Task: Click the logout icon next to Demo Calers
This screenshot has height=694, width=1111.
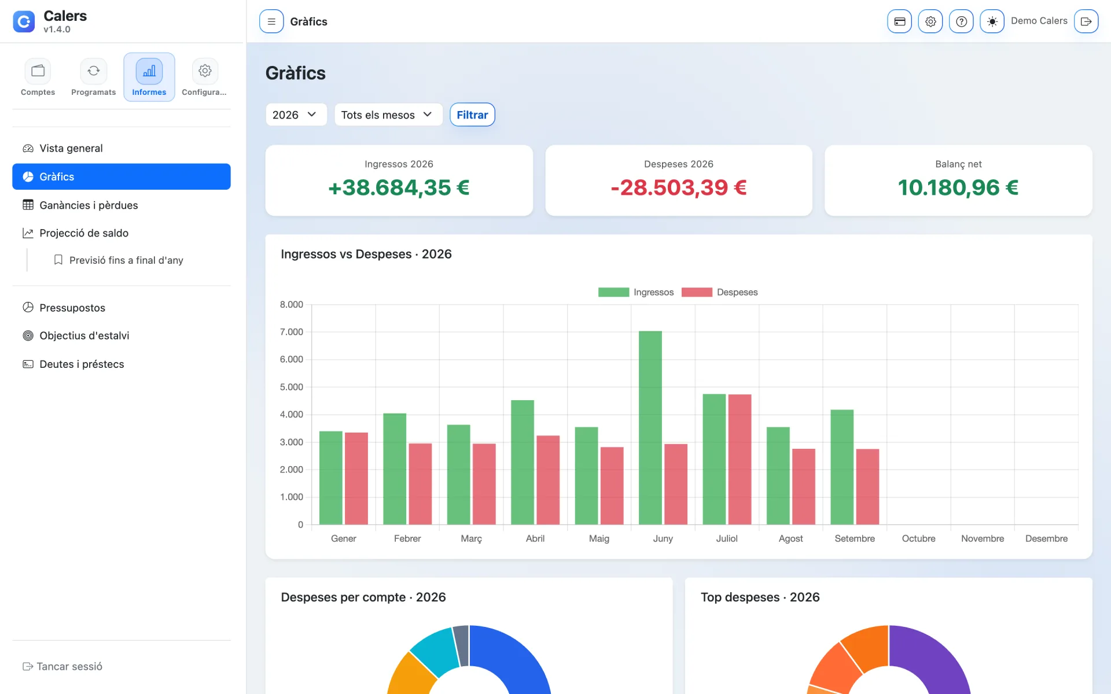Action: tap(1086, 21)
